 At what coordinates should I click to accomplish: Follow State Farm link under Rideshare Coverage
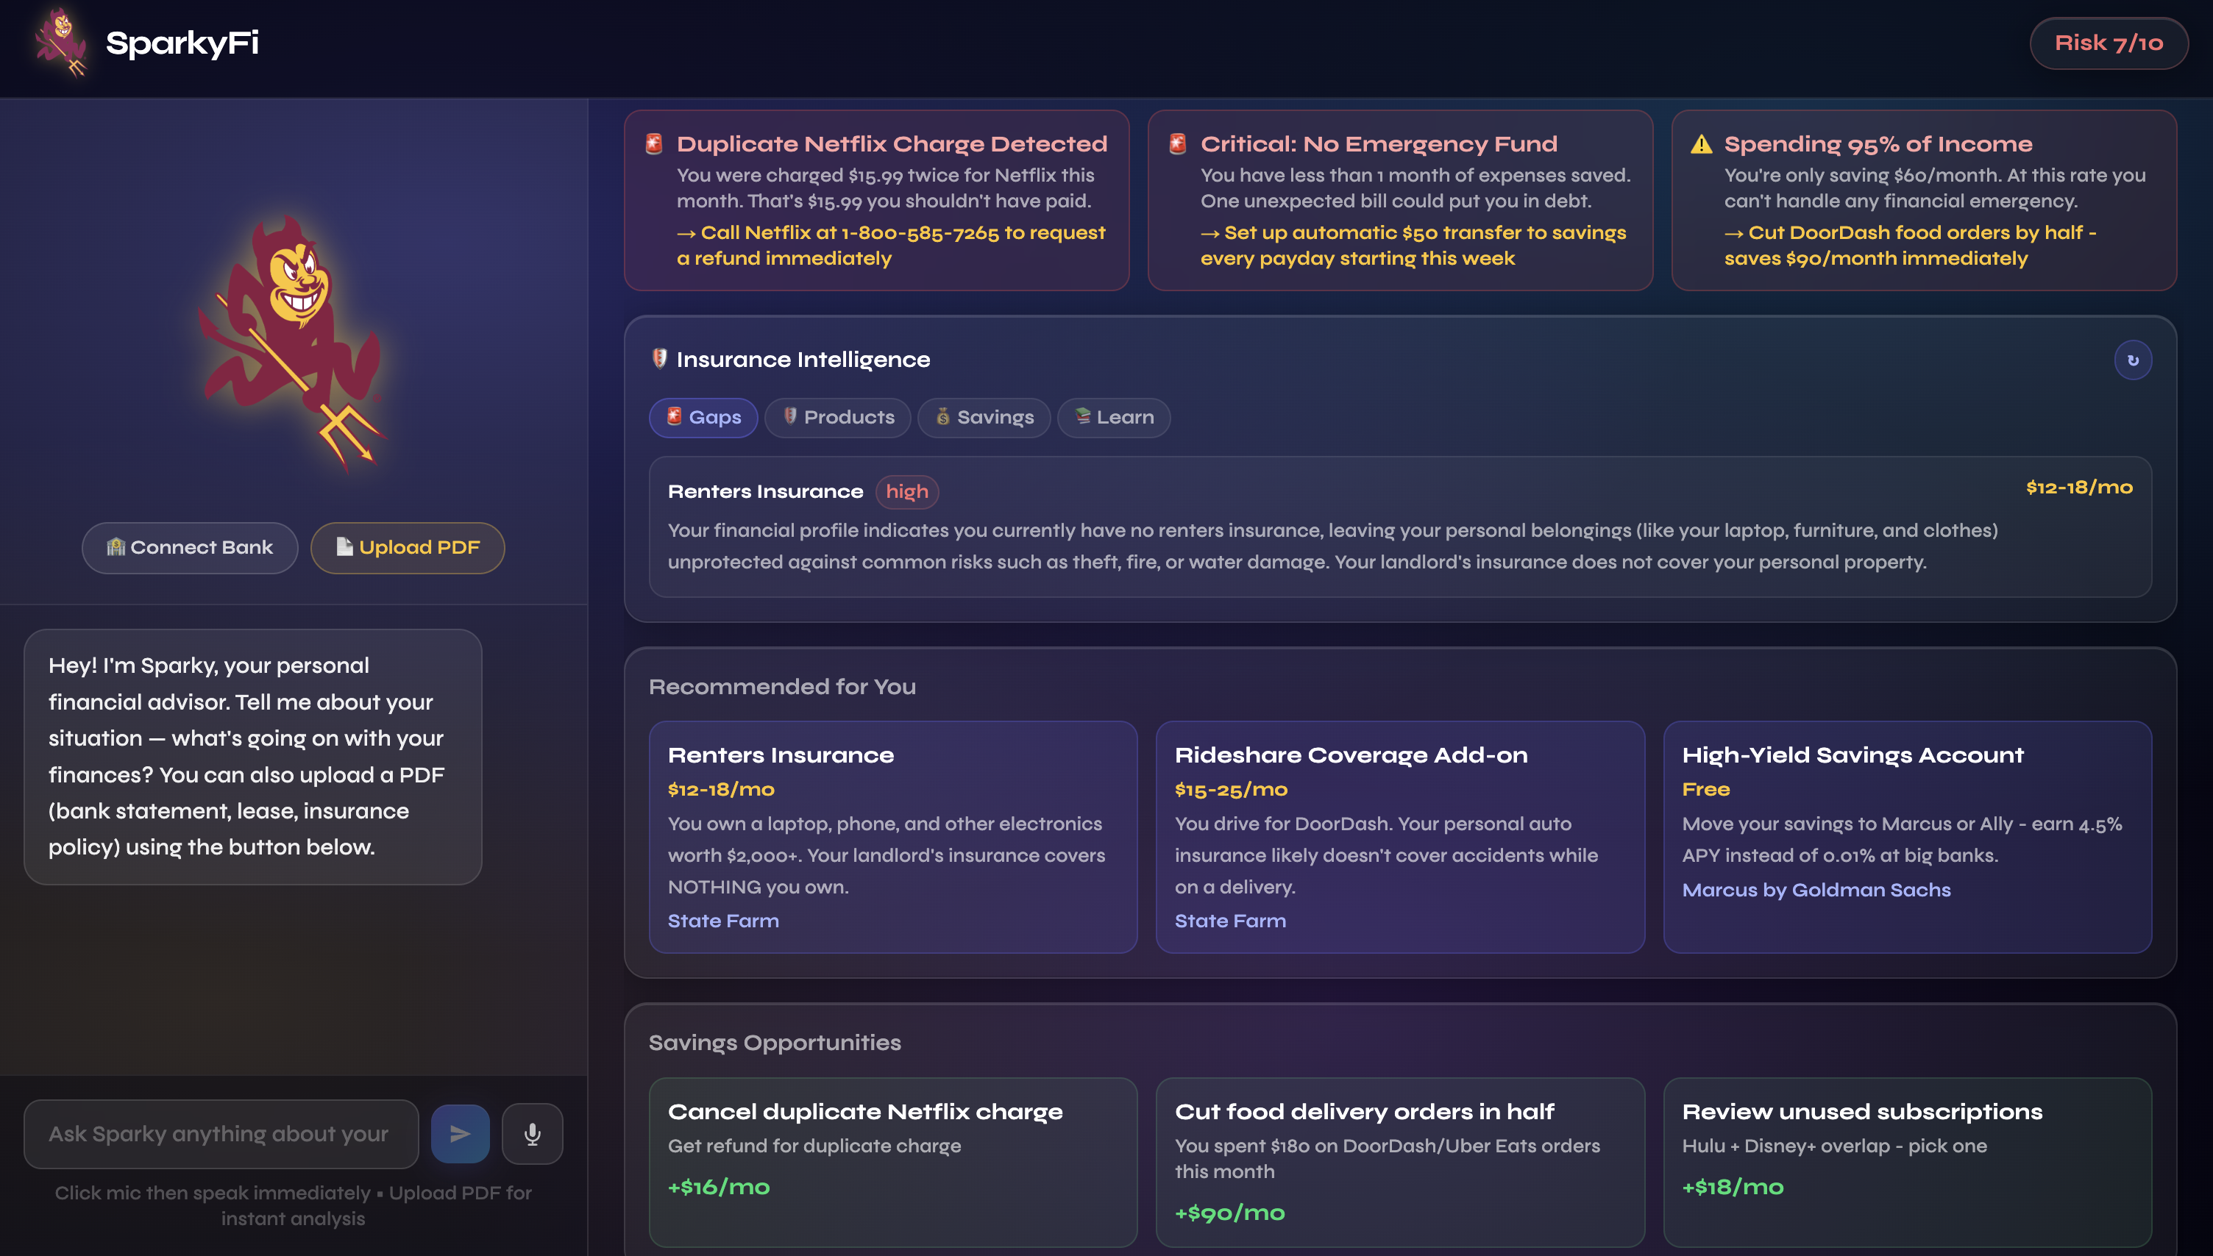[1229, 921]
